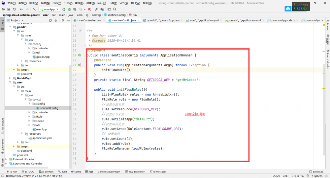The image size is (330, 178).
Task: Click the green Build Project hammer icon
Action: pos(35,9)
